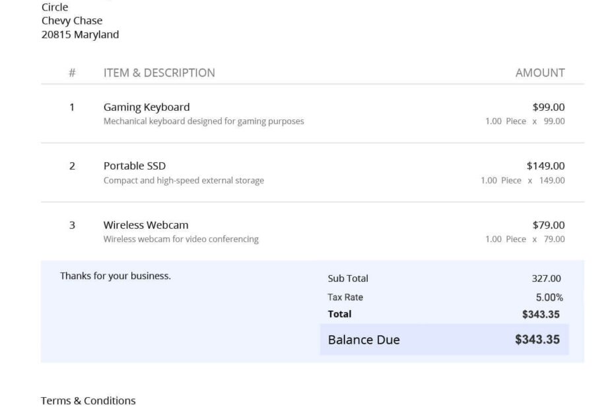The image size is (614, 409).
Task: Select the Balance Due $343.35 amount
Action: click(x=537, y=340)
